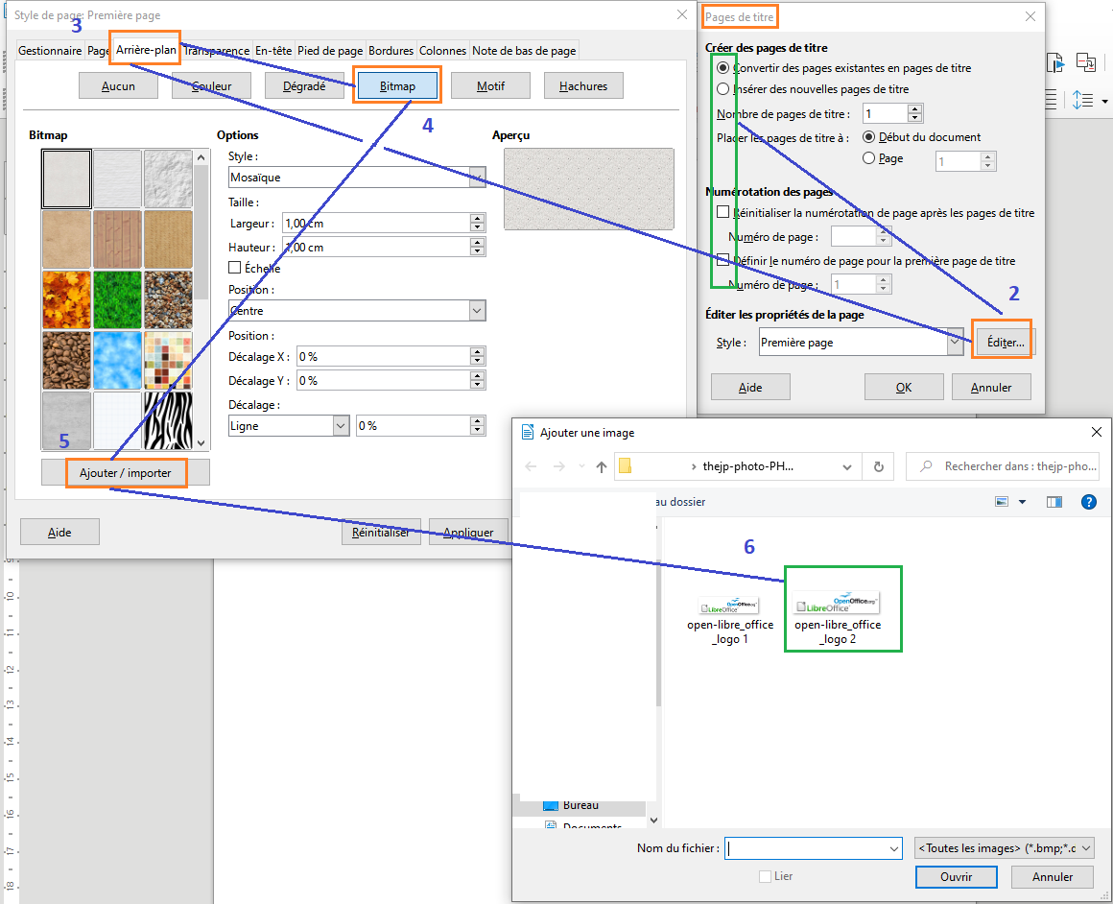Open line spacing dropdown arrow in Writer toolbar
The height and width of the screenshot is (904, 1113).
1104,102
